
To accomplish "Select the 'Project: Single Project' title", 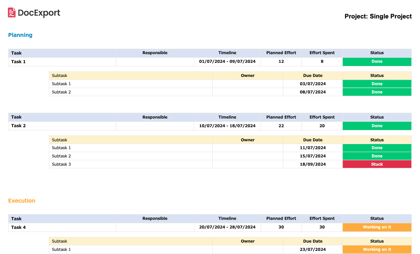I will [x=378, y=16].
